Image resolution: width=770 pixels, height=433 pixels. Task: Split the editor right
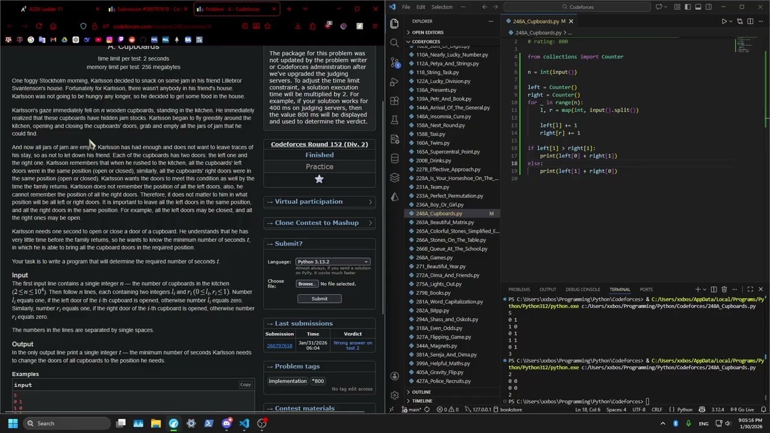pos(750,21)
